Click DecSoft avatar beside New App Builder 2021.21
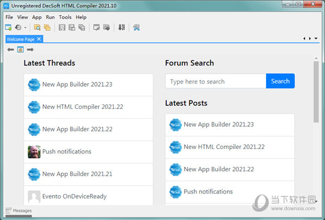This screenshot has width=325, height=220. pyautogui.click(x=34, y=174)
